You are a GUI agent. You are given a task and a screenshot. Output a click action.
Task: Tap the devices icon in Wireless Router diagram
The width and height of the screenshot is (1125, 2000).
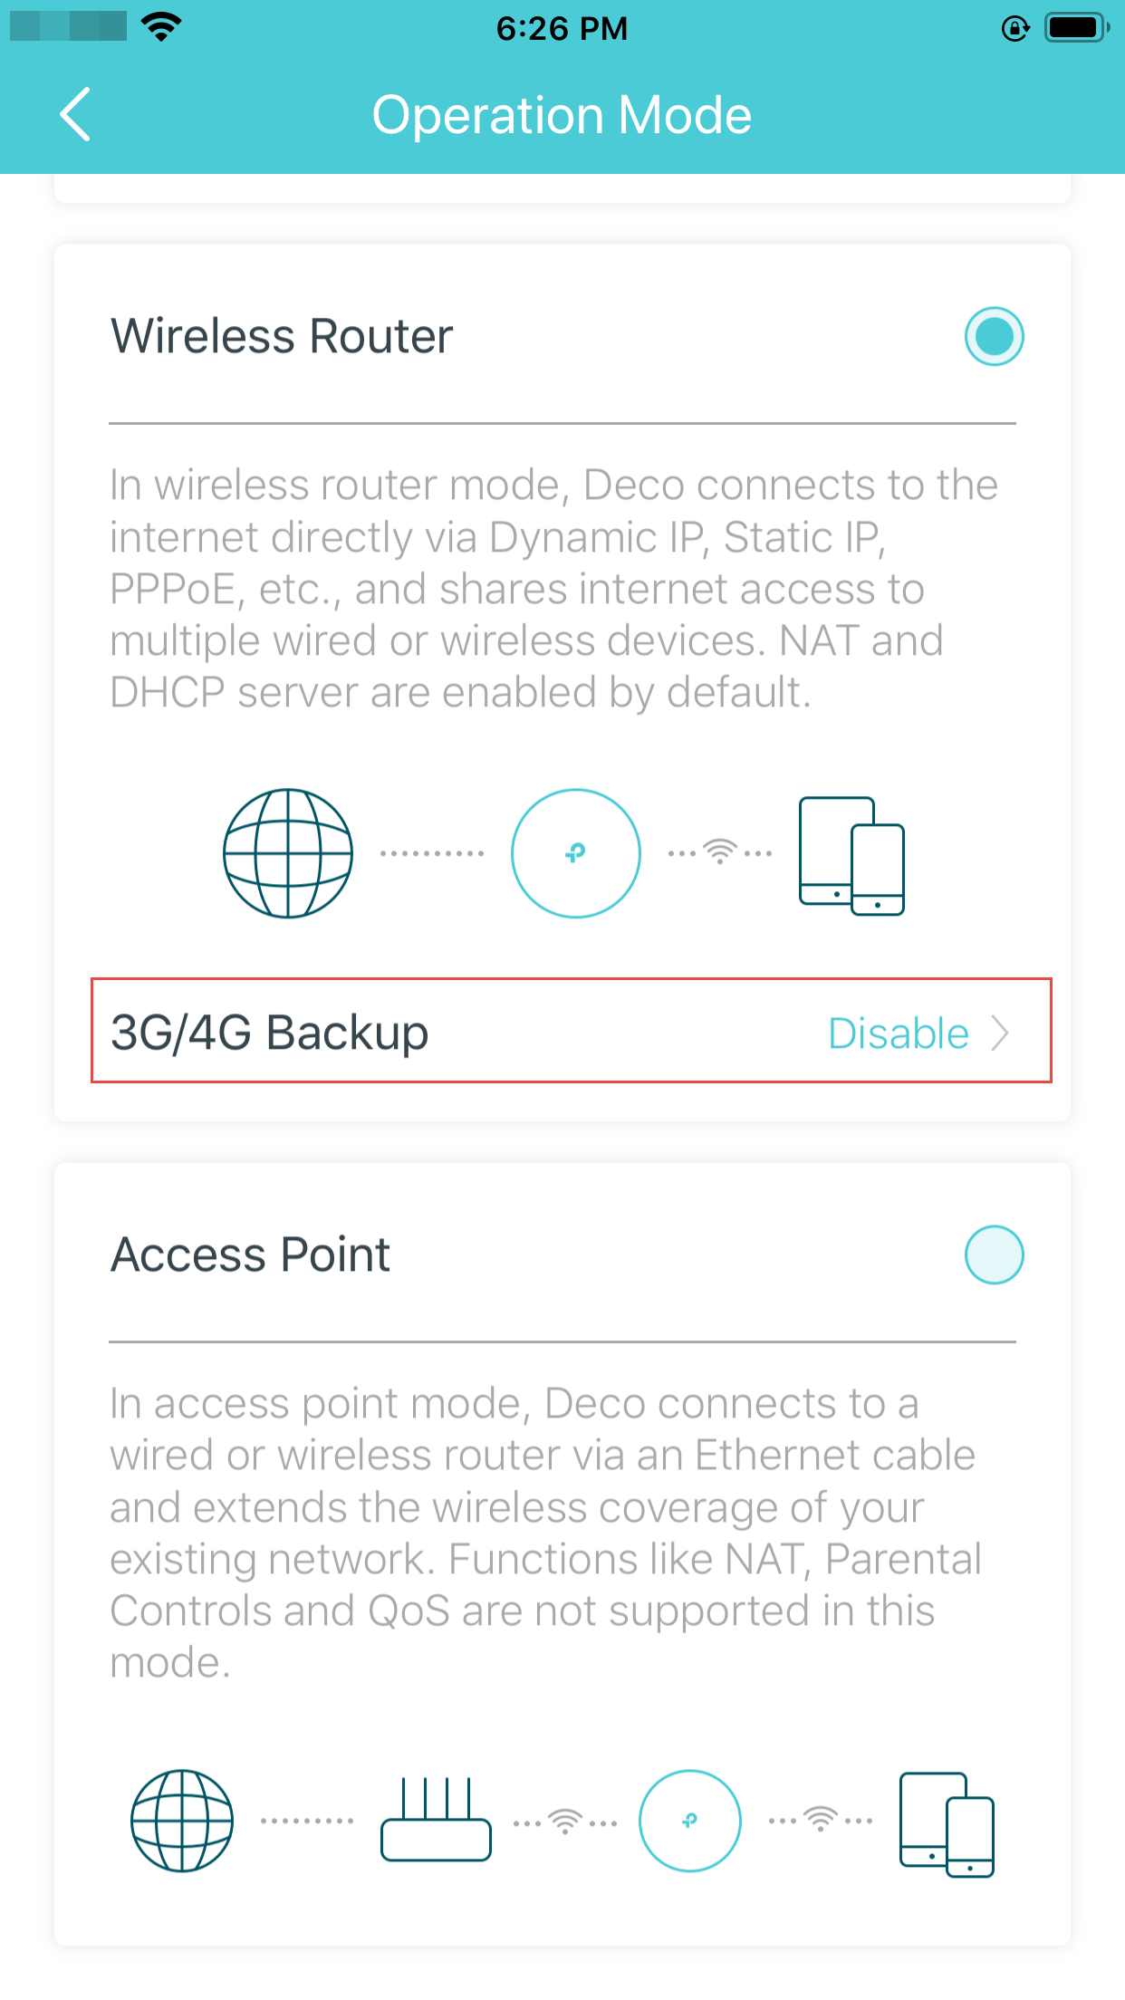click(851, 856)
